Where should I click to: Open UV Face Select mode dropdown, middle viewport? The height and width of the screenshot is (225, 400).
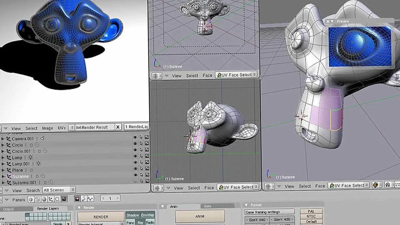click(x=238, y=187)
